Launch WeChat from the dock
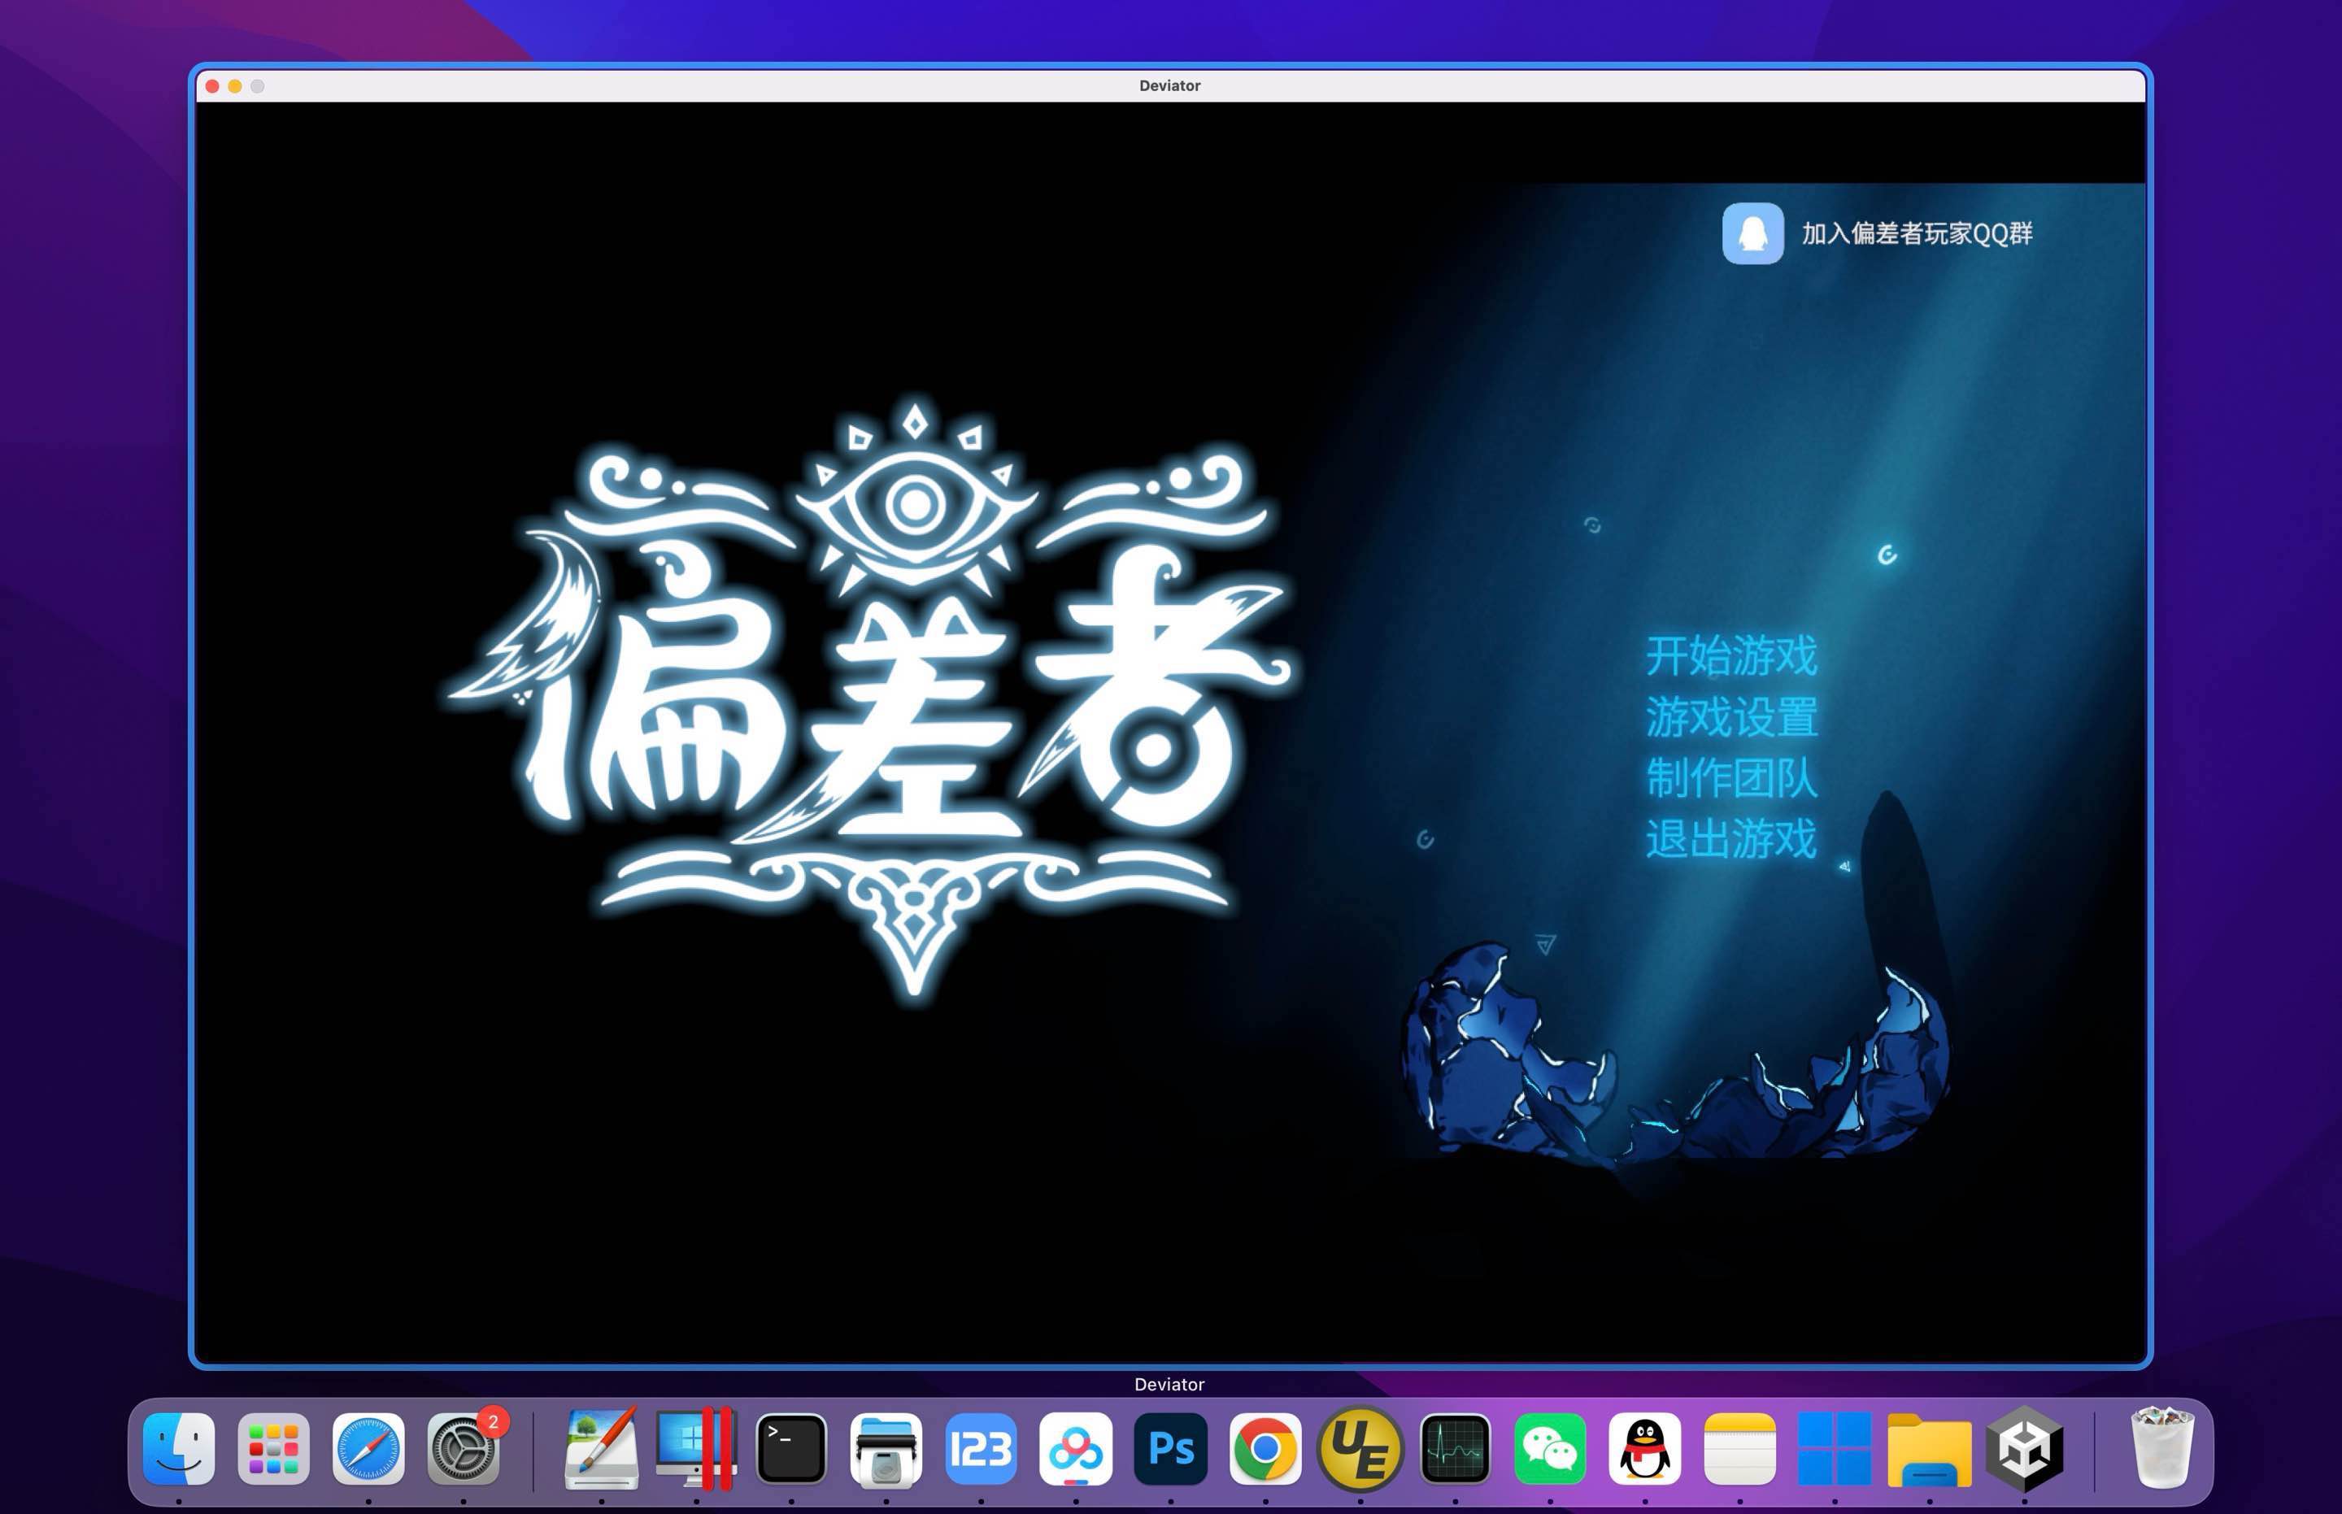The width and height of the screenshot is (2342, 1514). (1549, 1449)
